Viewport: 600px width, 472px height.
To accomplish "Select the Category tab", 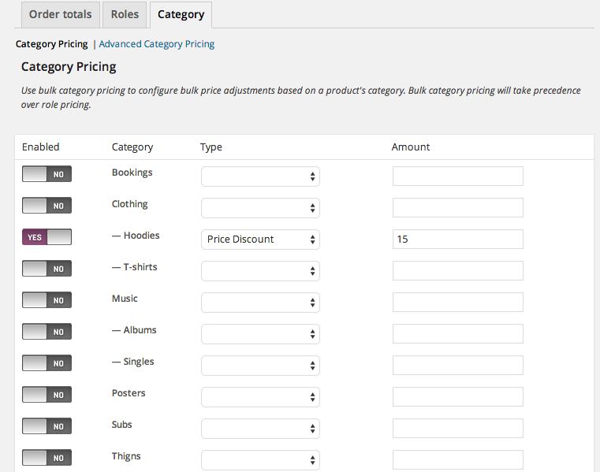I will (x=181, y=15).
